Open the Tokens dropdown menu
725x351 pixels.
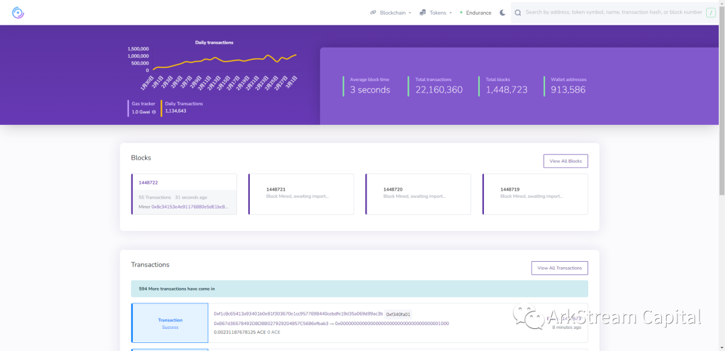[x=440, y=13]
